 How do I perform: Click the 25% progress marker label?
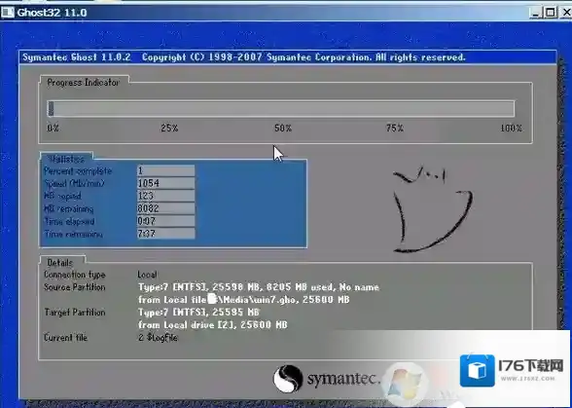pos(169,129)
